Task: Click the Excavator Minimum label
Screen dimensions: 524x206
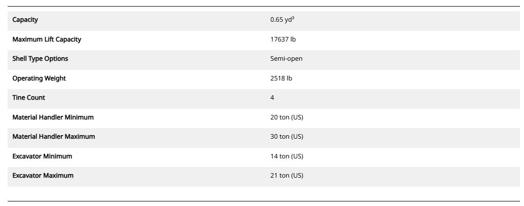Action: [x=42, y=156]
